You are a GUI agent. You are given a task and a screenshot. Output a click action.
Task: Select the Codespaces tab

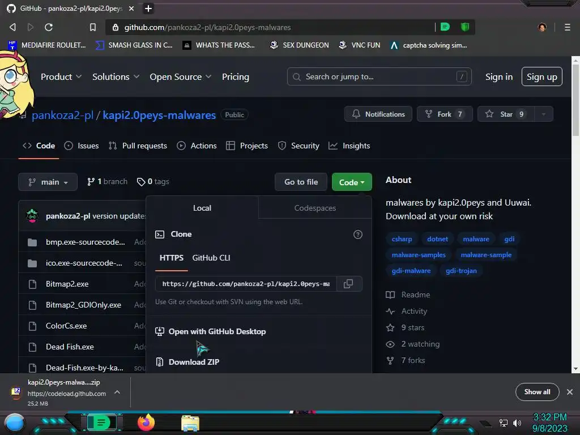[315, 208]
